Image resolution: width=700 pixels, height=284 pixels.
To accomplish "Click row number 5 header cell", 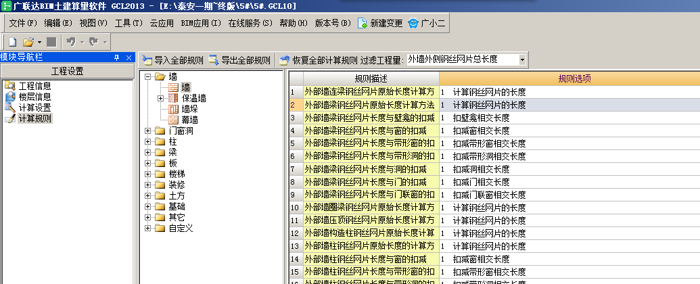I will point(296,144).
